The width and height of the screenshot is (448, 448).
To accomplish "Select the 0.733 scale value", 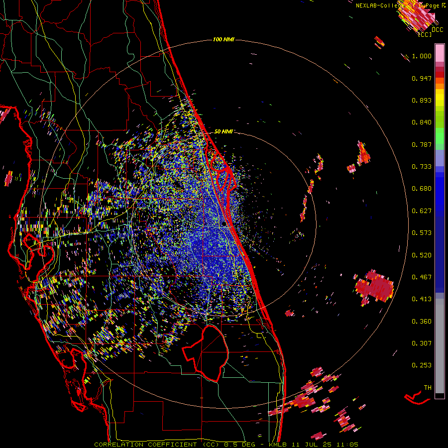I will 422,167.
